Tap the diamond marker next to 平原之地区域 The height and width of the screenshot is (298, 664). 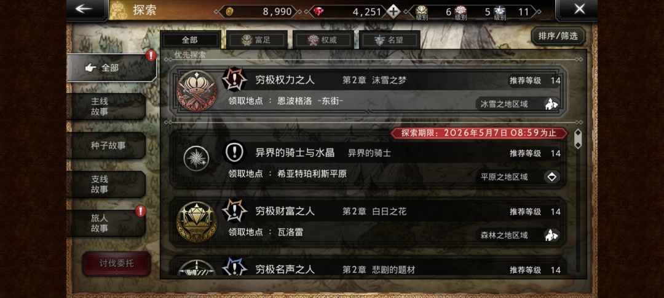tap(551, 177)
